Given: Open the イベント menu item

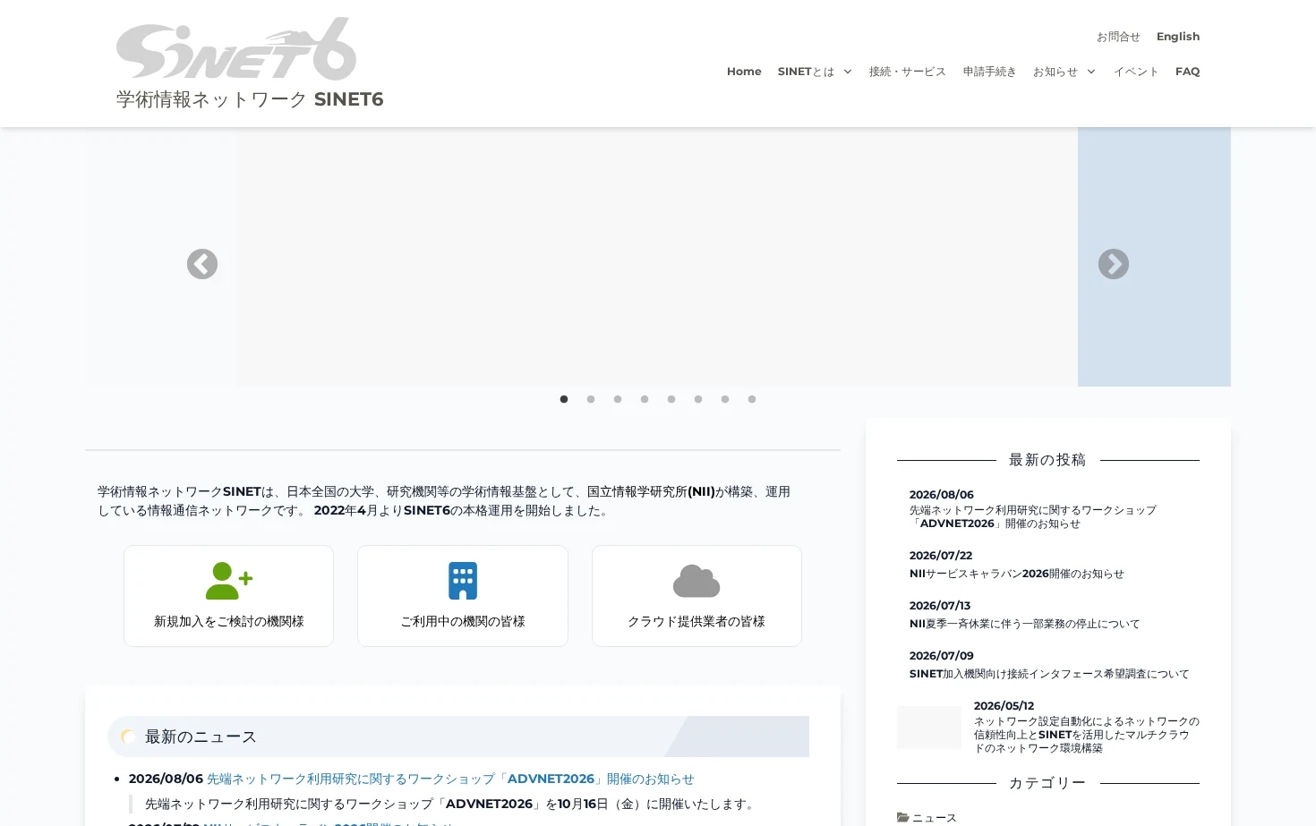Looking at the screenshot, I should point(1136,72).
